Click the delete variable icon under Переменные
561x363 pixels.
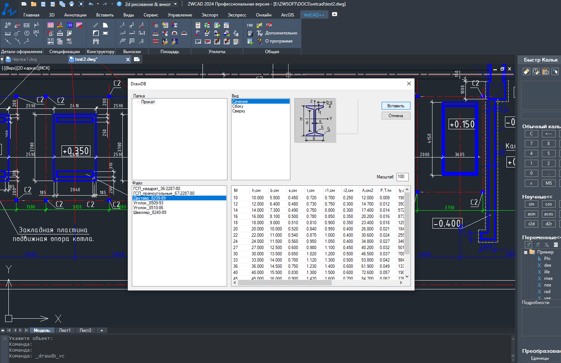tap(547, 245)
